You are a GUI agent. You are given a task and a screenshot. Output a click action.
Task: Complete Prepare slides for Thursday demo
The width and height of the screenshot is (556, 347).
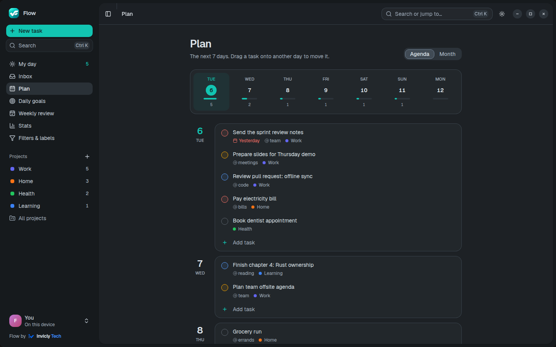(x=225, y=155)
